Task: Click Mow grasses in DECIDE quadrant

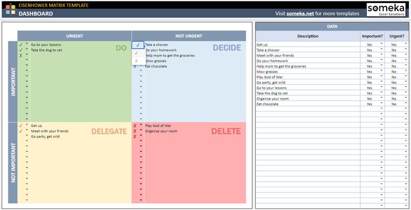Action: pyautogui.click(x=156, y=61)
